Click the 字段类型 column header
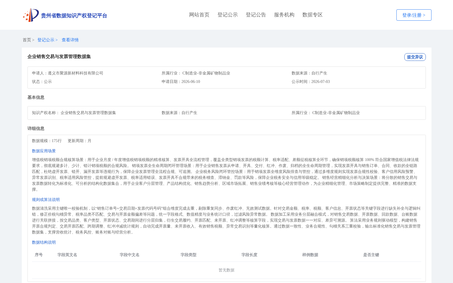The width and height of the screenshot is (453, 283). (x=189, y=255)
